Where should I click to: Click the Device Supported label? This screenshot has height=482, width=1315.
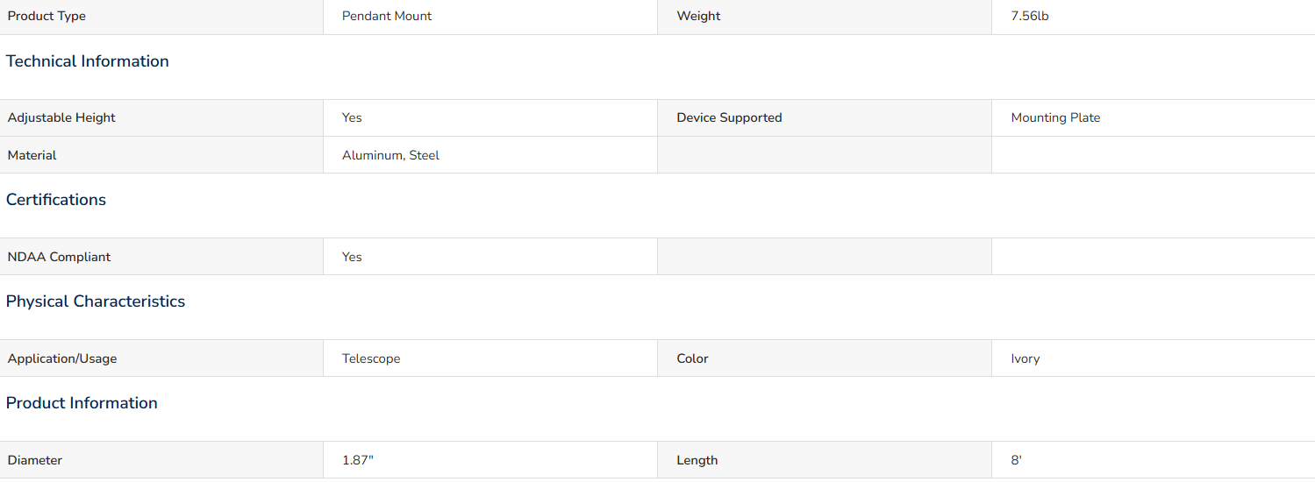(x=729, y=117)
